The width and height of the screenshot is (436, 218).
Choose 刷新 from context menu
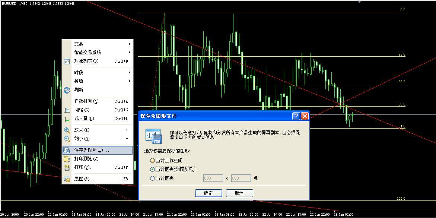click(x=97, y=90)
